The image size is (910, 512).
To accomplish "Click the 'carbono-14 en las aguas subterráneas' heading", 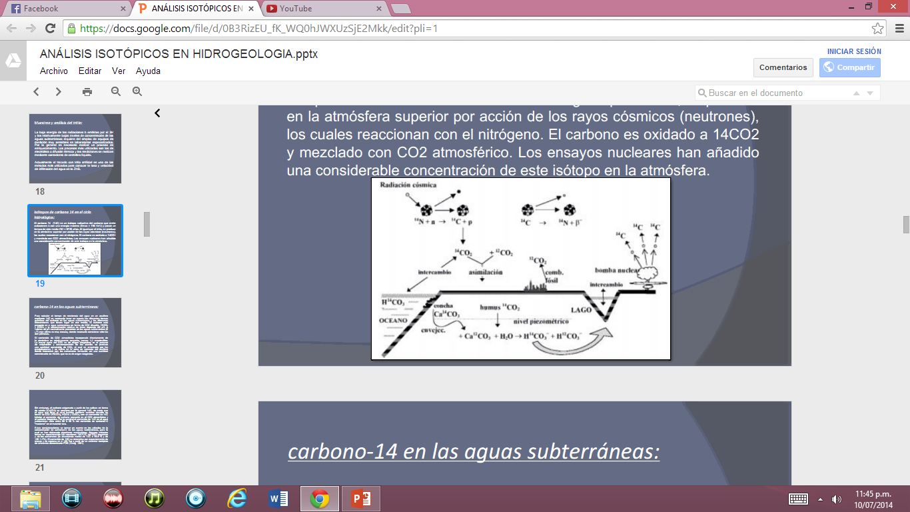I will (474, 451).
